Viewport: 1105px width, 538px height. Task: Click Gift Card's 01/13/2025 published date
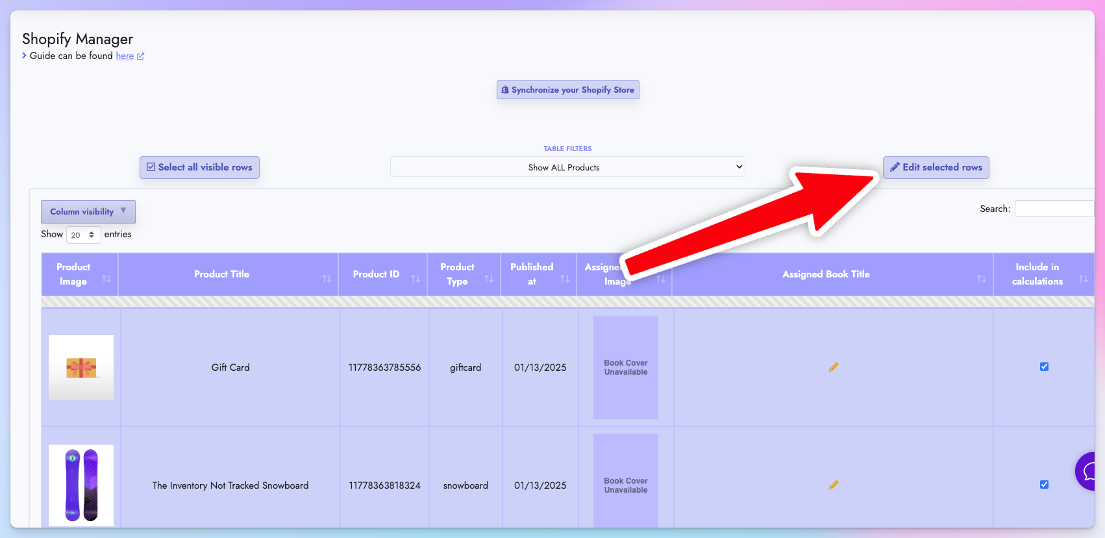click(x=540, y=368)
